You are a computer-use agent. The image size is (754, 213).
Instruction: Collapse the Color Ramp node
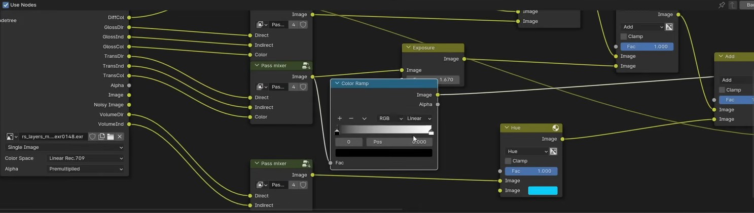(337, 83)
